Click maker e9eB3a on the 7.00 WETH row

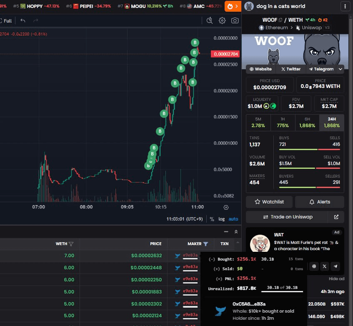pos(190,255)
